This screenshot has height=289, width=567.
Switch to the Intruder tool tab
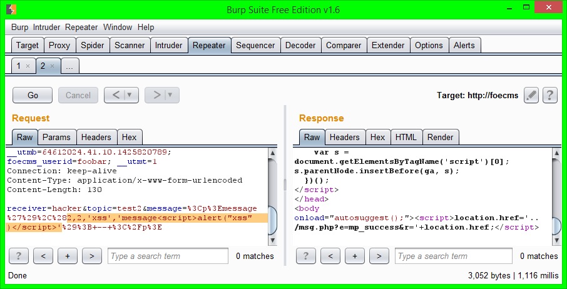168,46
